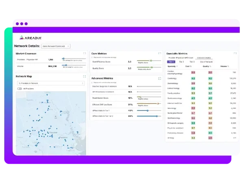Click the Efficient SNF Use Score slider

click(149, 103)
